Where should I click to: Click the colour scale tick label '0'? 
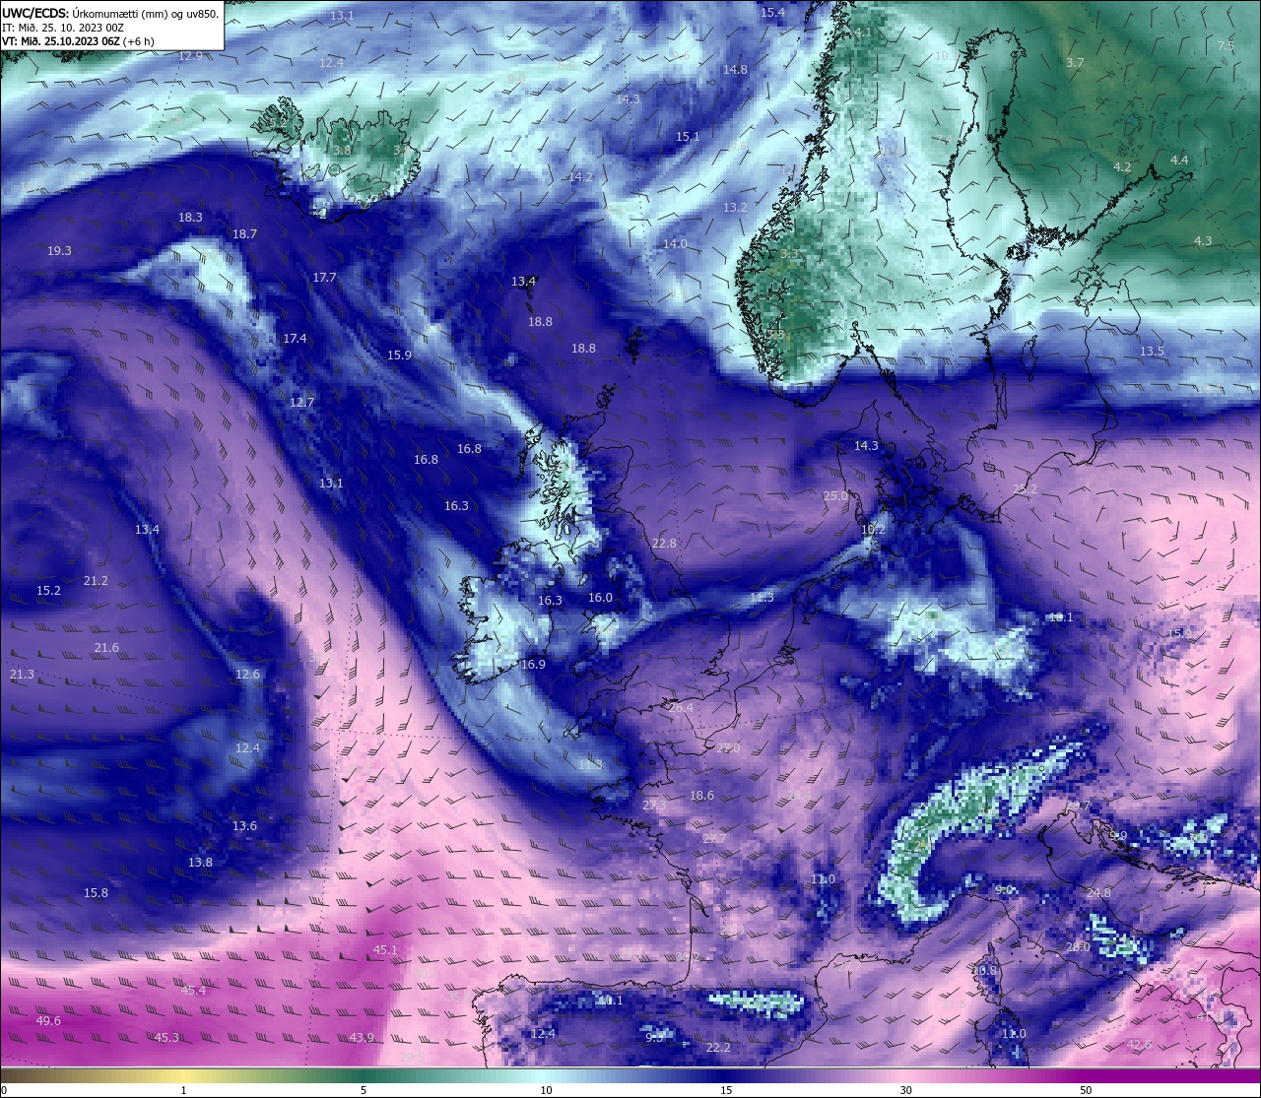4,1090
